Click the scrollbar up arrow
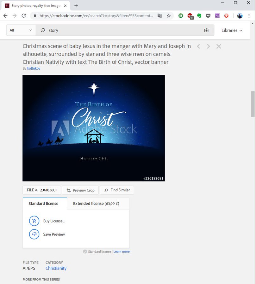This screenshot has height=284, width=256. tap(253, 24)
